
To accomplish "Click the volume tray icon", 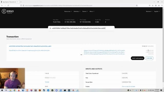I will pyautogui.click(x=153, y=90).
